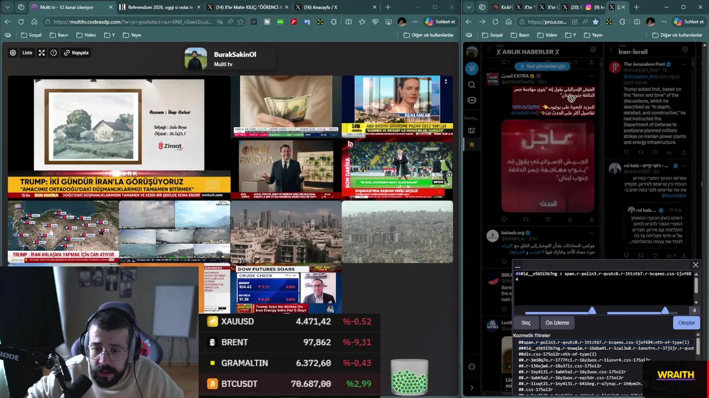This screenshot has width=709, height=398.
Task: Switch to Multi tv - 12 kanal izleniyor tab
Action: coord(72,7)
